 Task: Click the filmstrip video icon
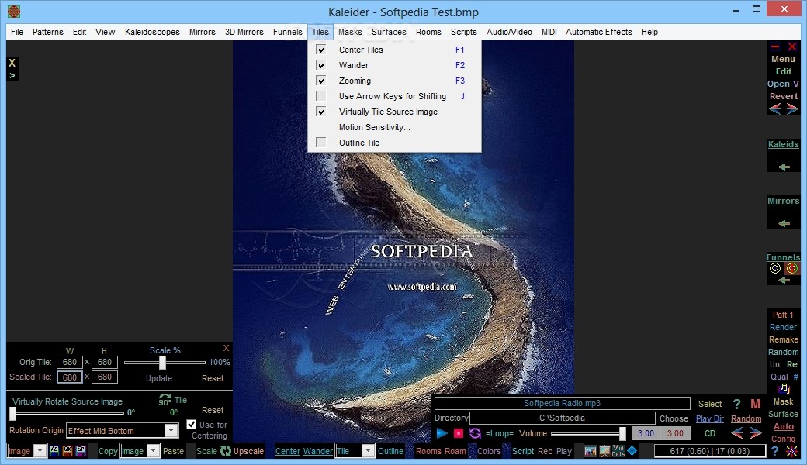pos(591,450)
